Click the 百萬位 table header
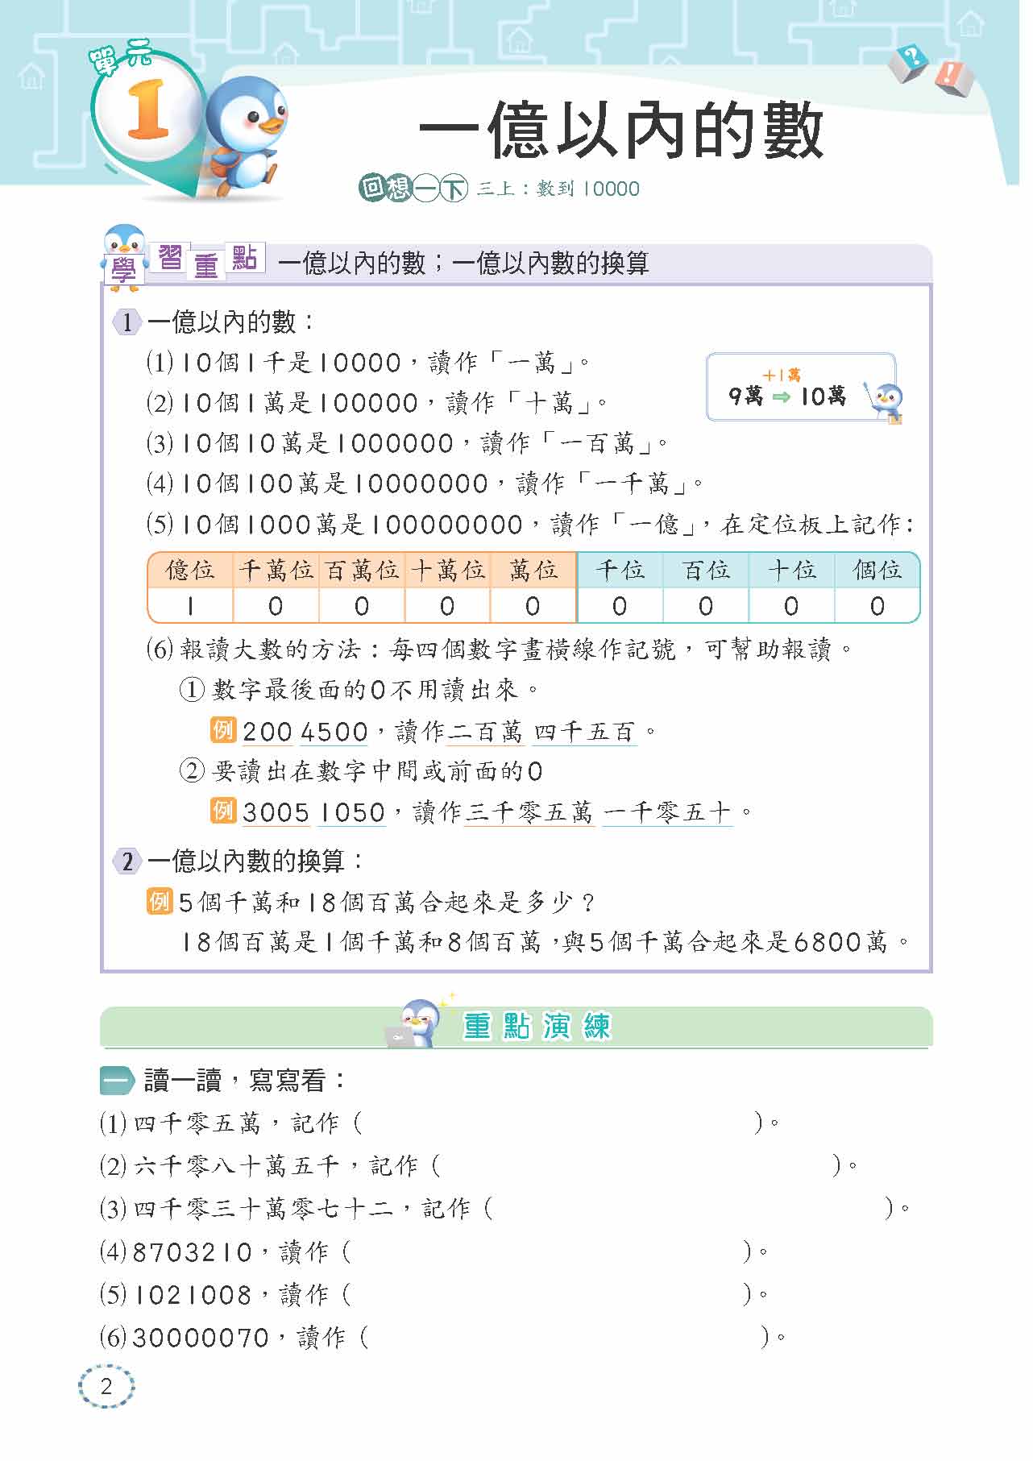The image size is (1033, 1461). 362,571
